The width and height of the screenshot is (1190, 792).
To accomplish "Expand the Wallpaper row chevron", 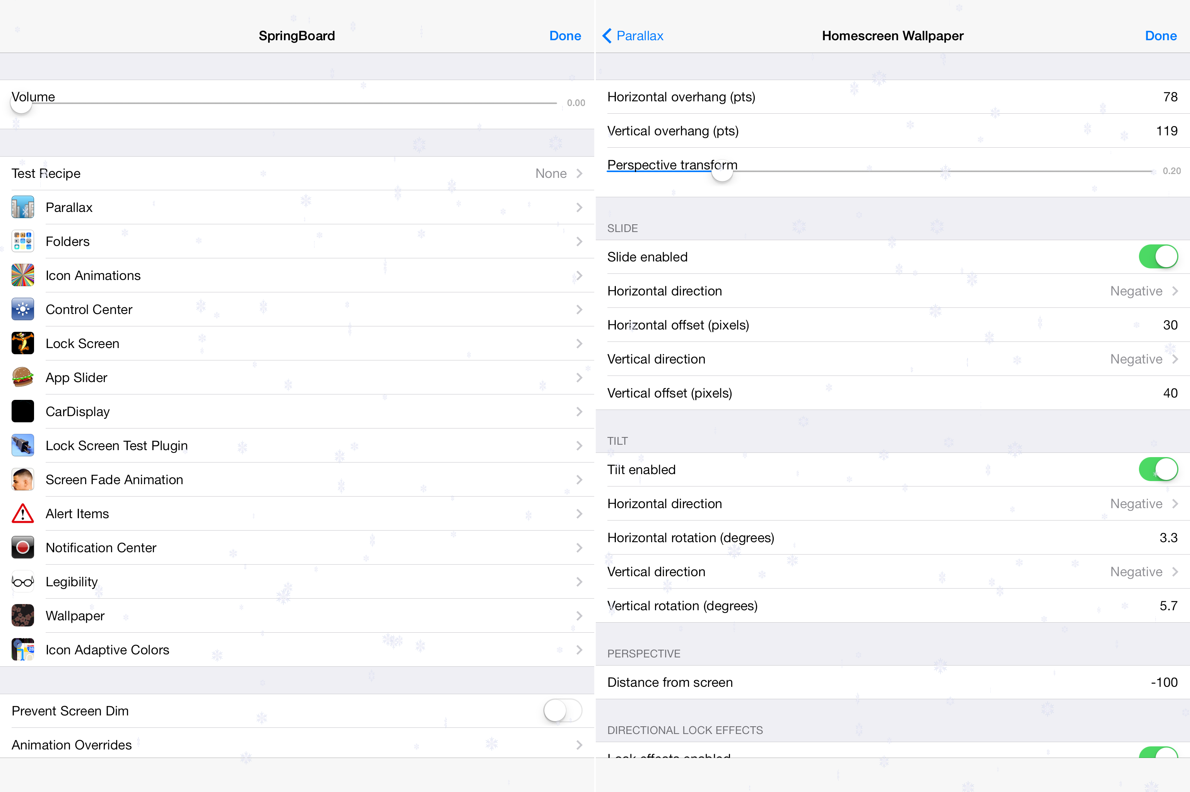I will coord(580,615).
